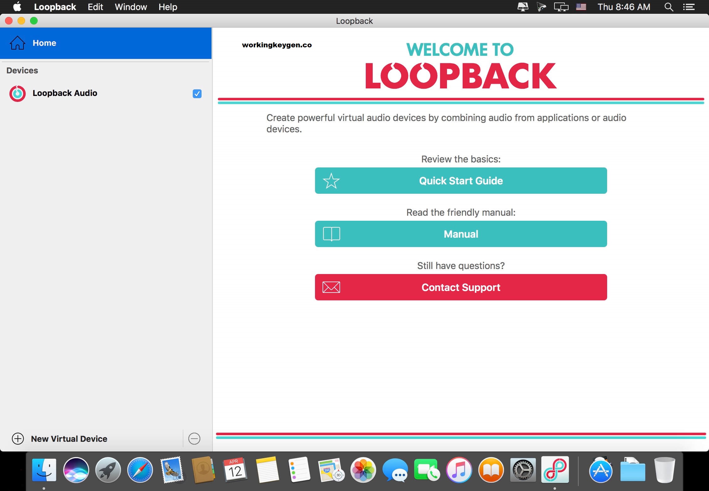The image size is (709, 491).
Task: Open the Quick Start Guide
Action: click(460, 181)
